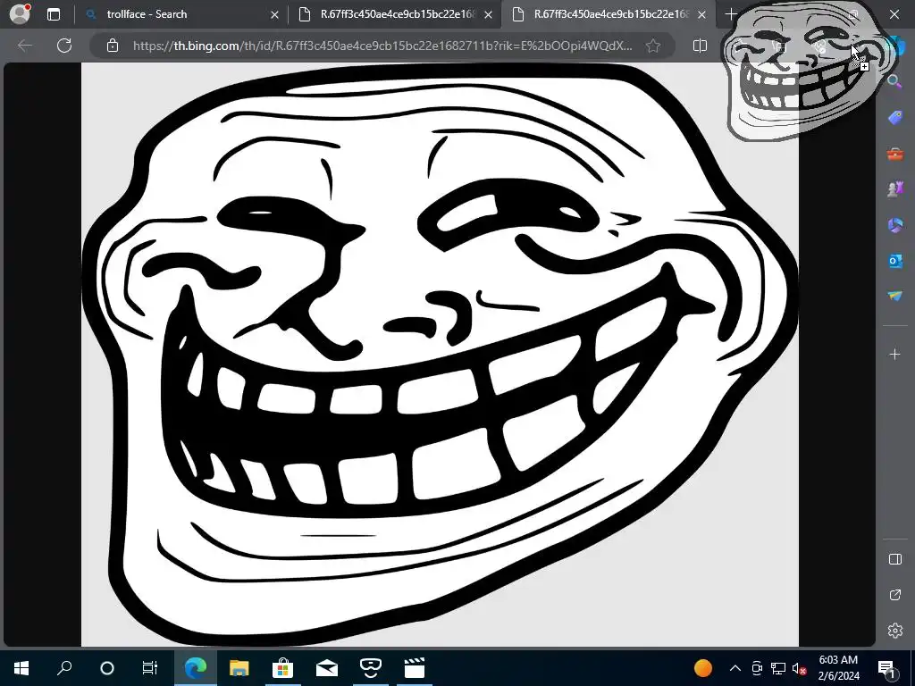915x686 pixels.
Task: Expand the hidden tray icons chevron
Action: [735, 668]
